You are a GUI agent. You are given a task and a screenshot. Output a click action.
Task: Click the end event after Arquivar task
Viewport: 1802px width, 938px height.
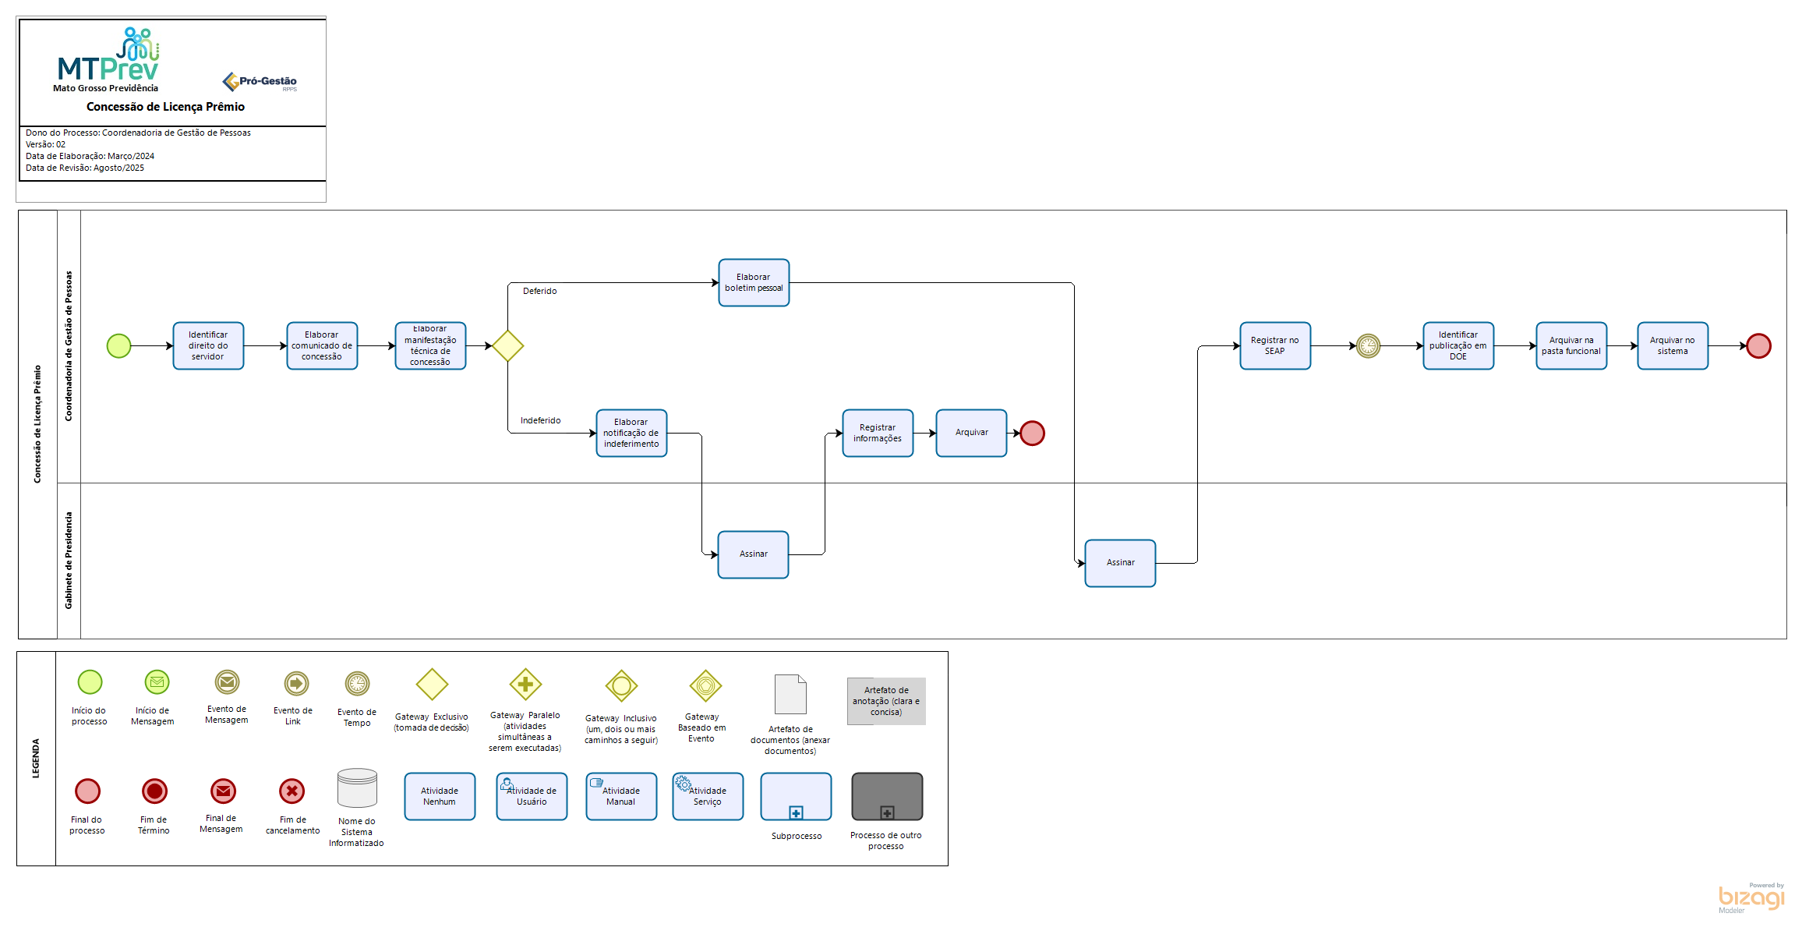pyautogui.click(x=1032, y=433)
